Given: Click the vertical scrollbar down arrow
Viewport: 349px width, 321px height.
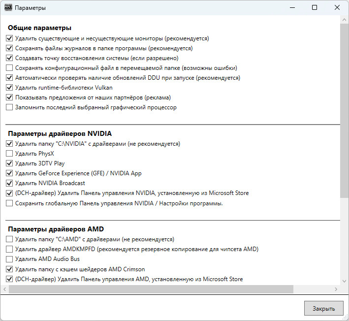Looking at the screenshot, I should [344, 281].
